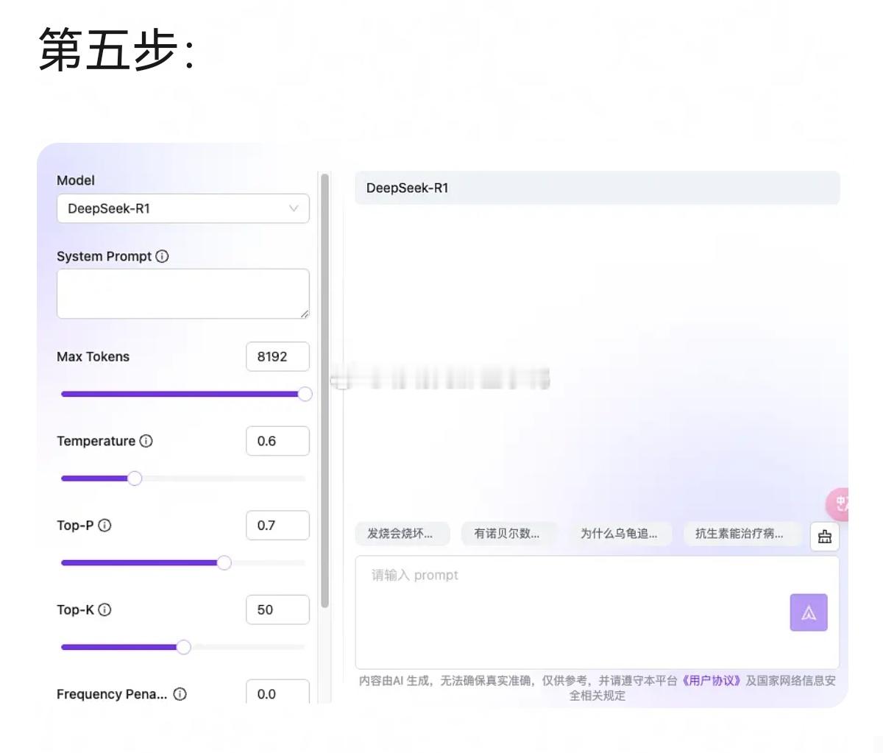Click the DeepSeek-R1 chat header bar
883x753 pixels.
597,188
